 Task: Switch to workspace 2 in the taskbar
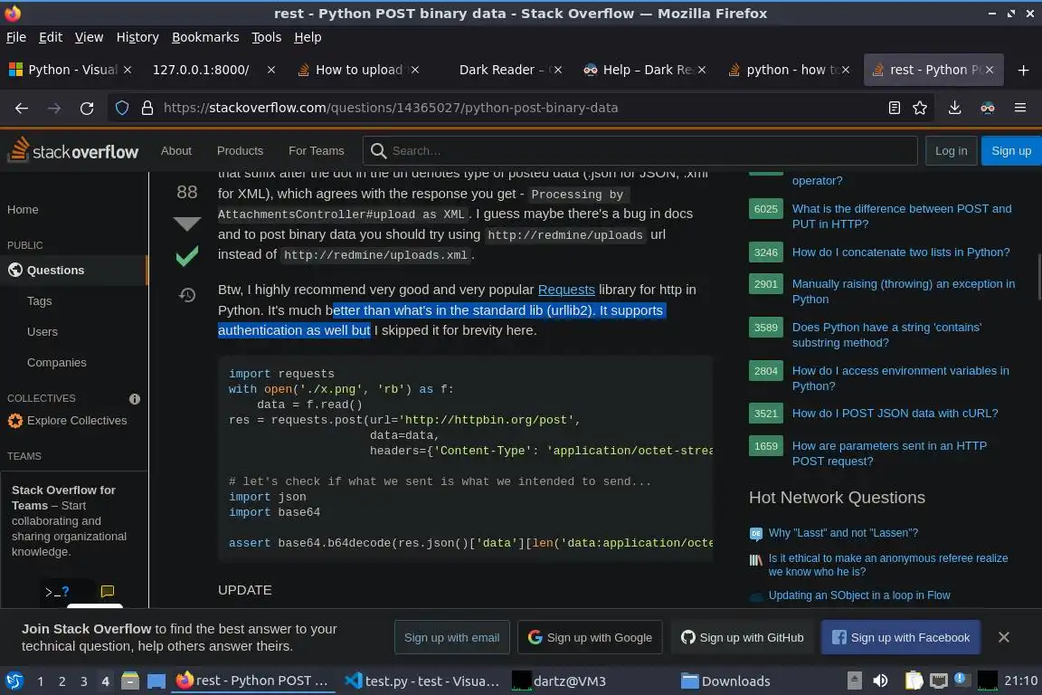62,681
